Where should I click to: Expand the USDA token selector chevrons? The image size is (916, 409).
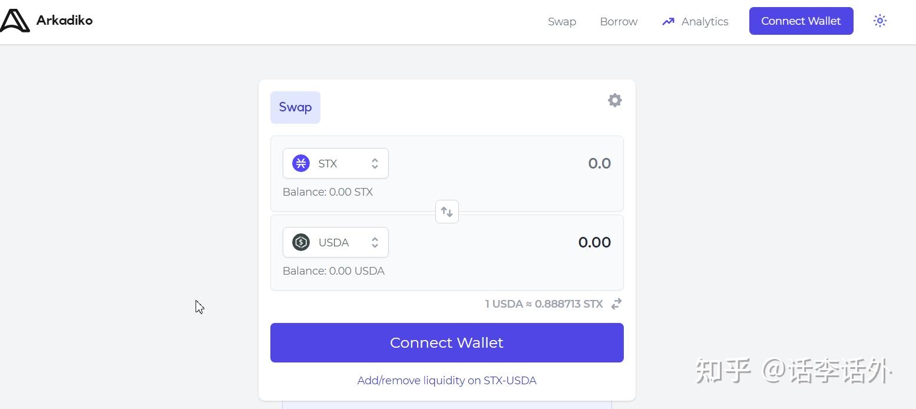(x=375, y=242)
